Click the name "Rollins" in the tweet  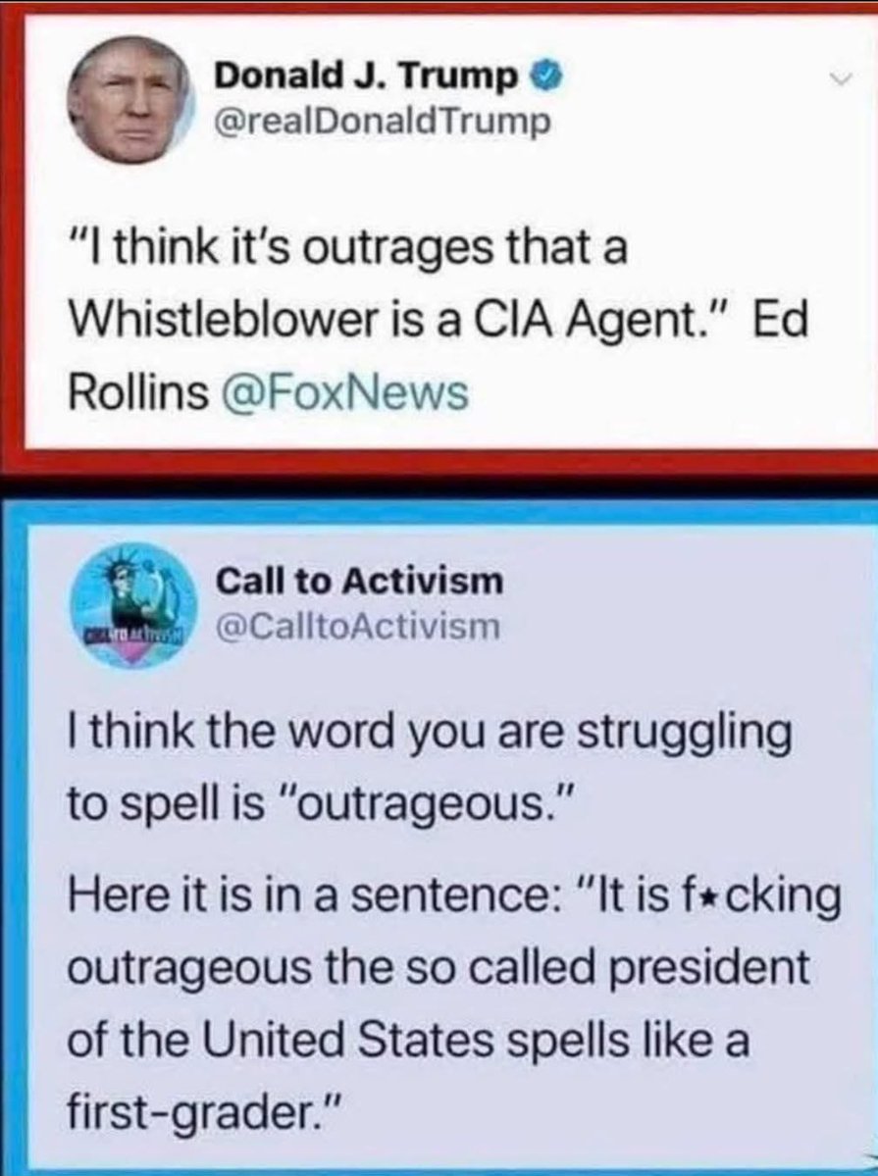pyautogui.click(x=139, y=393)
